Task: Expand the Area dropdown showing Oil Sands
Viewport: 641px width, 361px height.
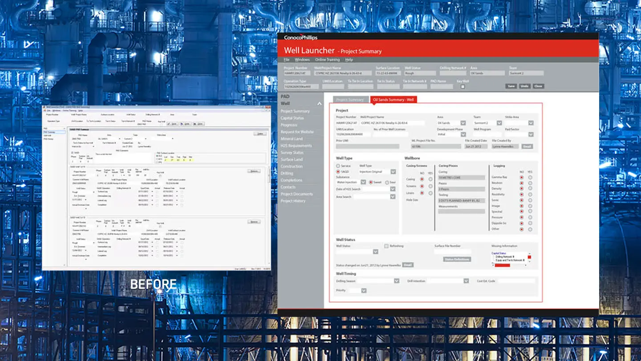Action: click(463, 123)
